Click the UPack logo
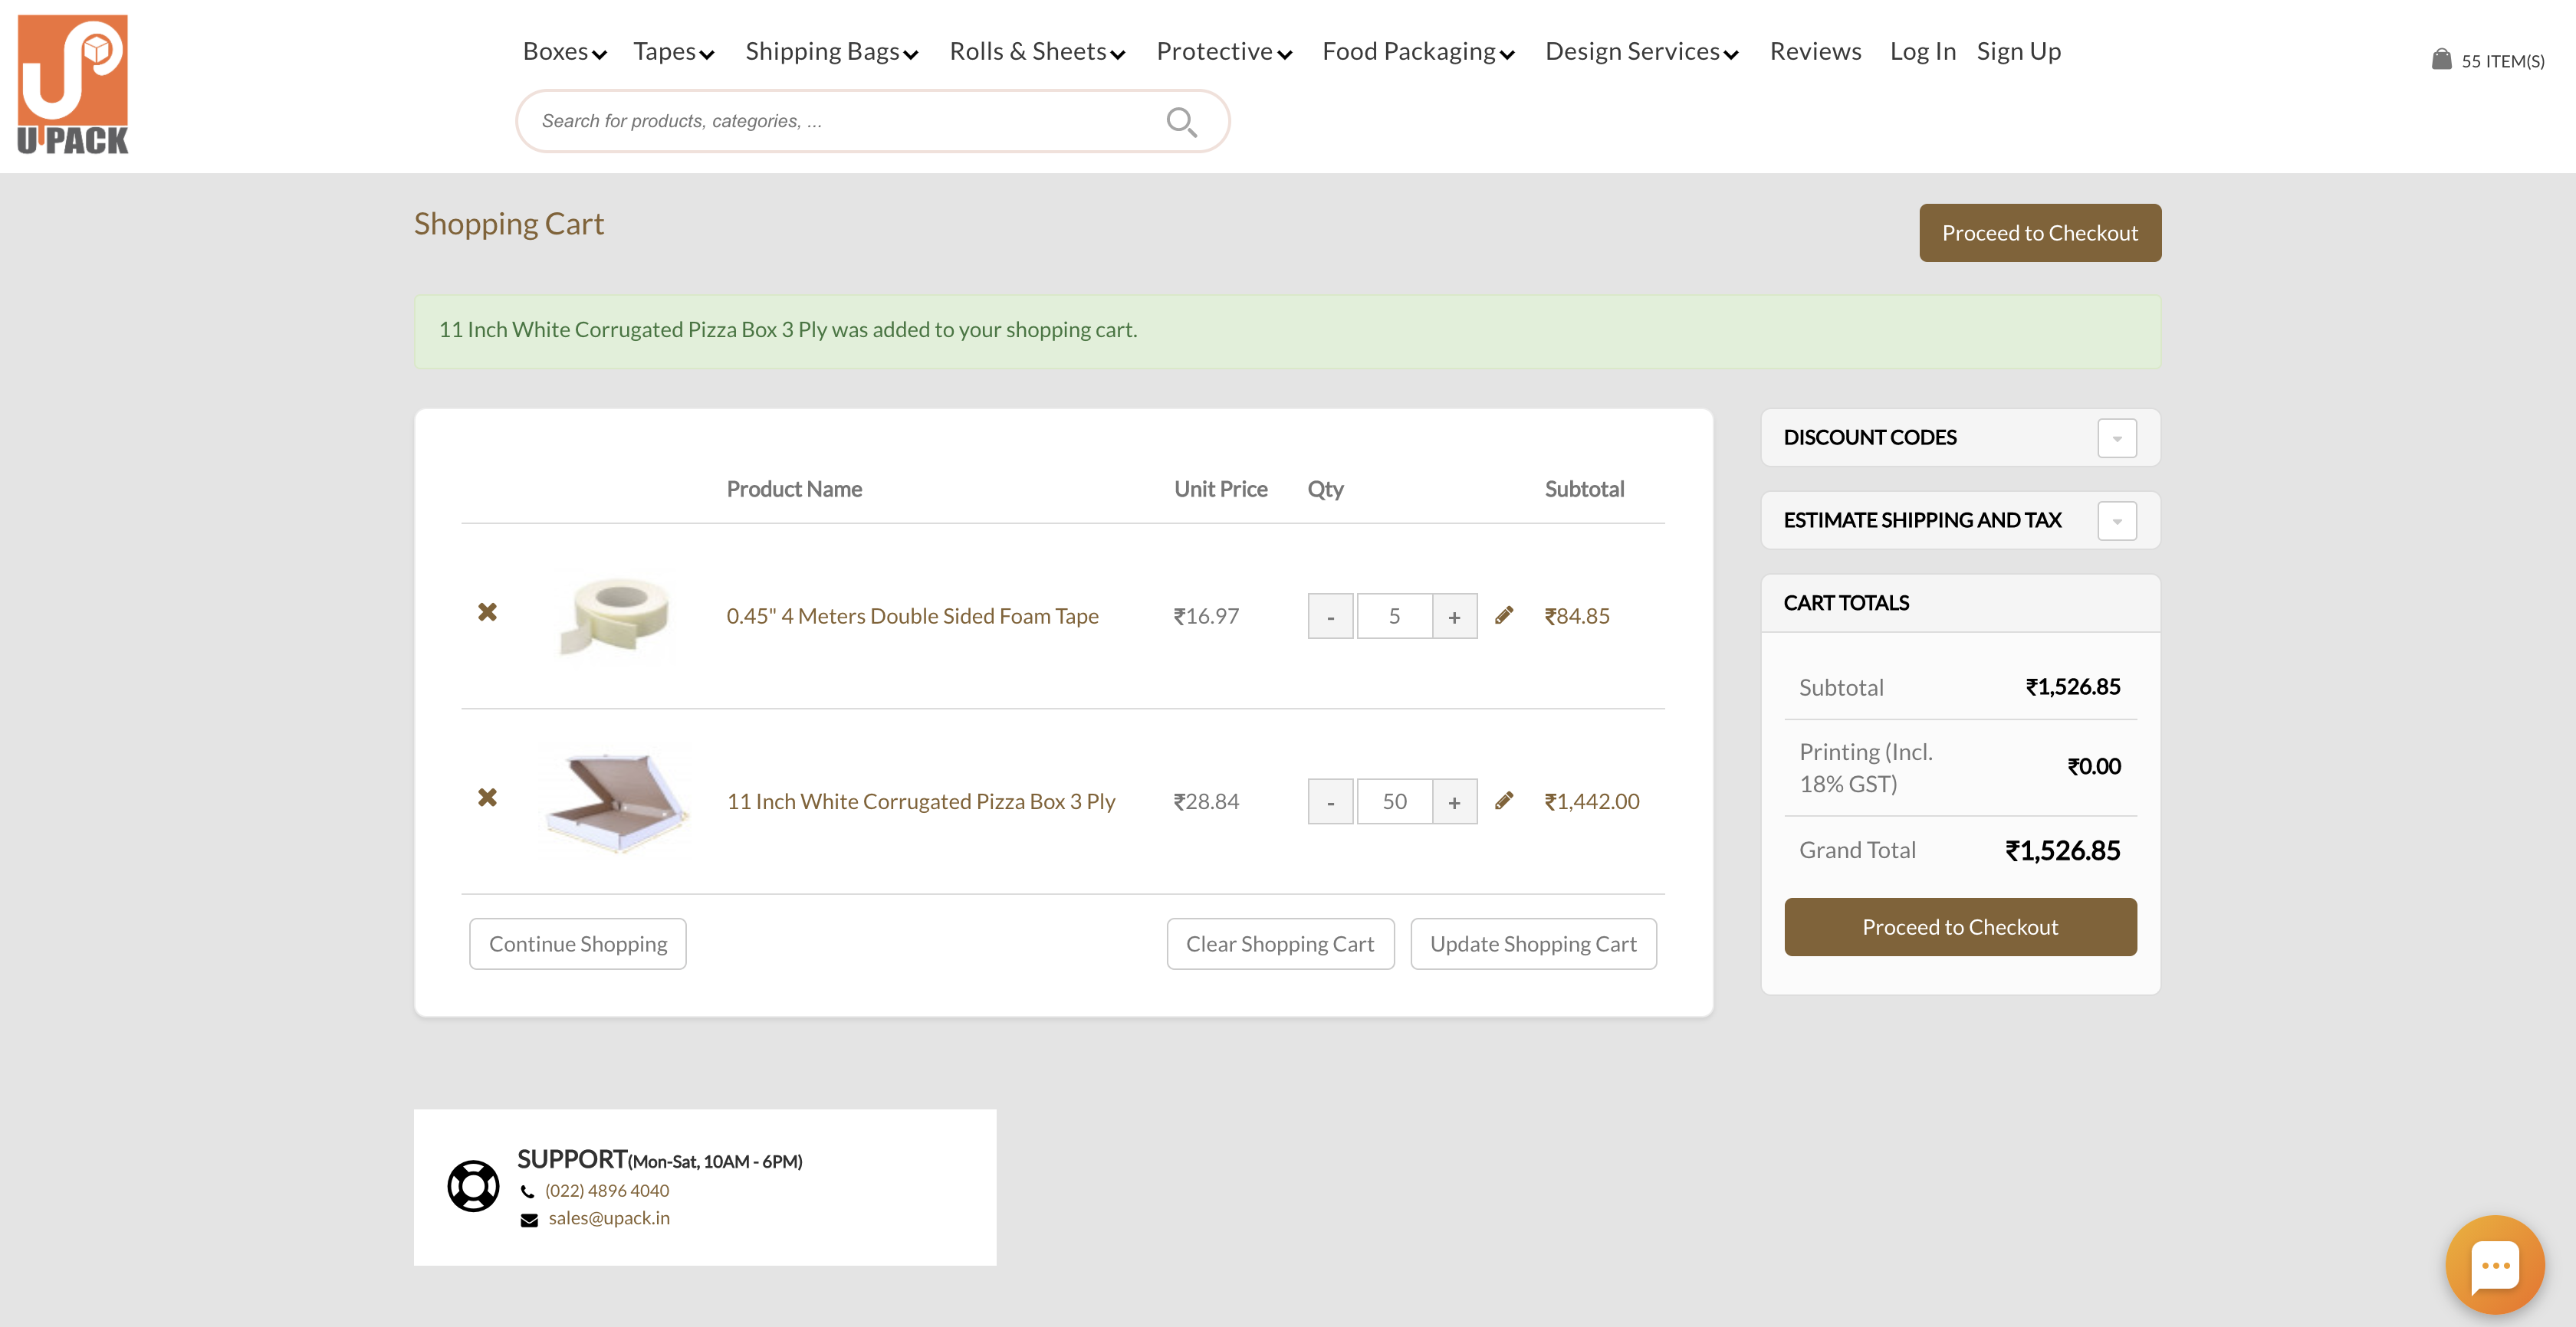Image resolution: width=2576 pixels, height=1327 pixels. [x=73, y=84]
